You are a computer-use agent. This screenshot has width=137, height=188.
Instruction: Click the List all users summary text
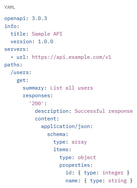[72, 88]
